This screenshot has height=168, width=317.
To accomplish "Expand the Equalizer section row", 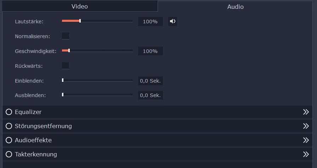I will pos(157,112).
